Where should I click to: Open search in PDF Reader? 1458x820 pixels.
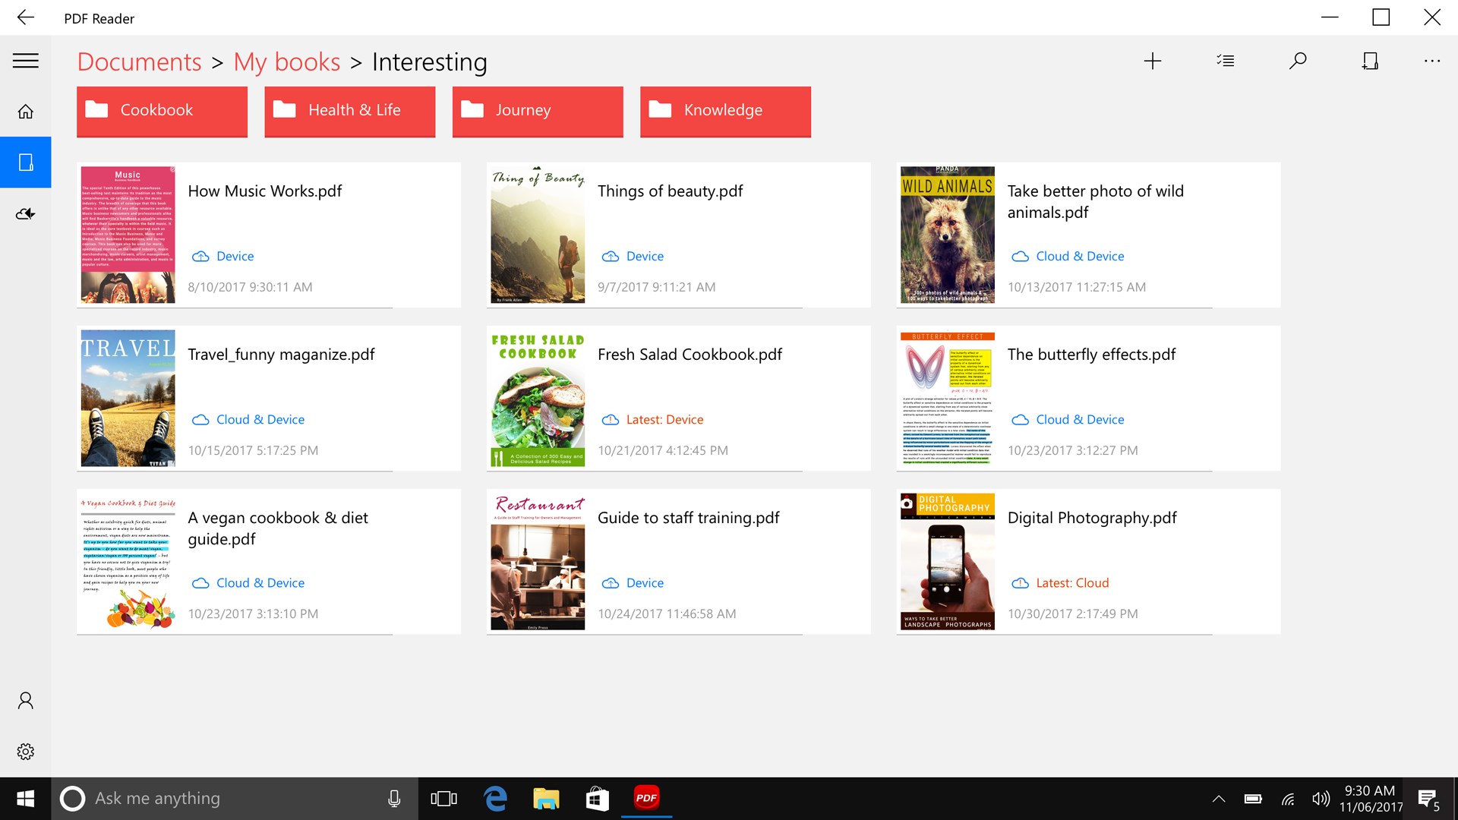(x=1298, y=61)
